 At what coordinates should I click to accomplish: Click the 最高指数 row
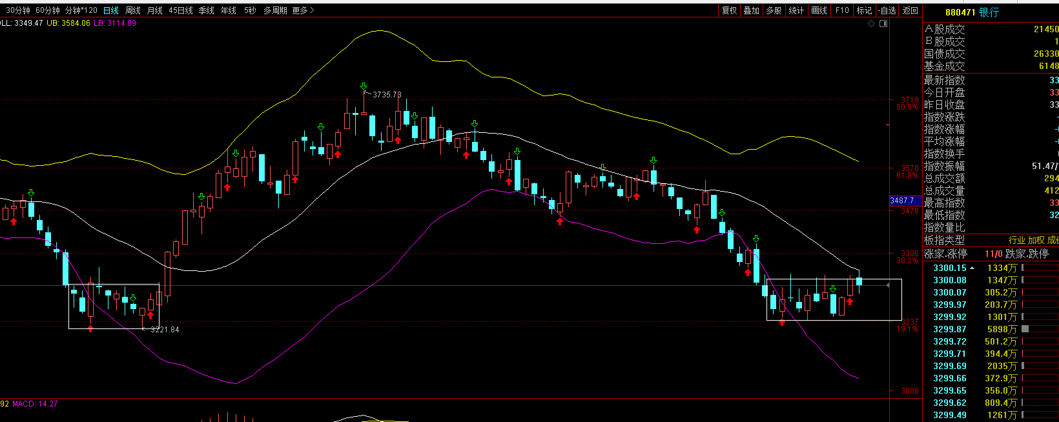(991, 203)
